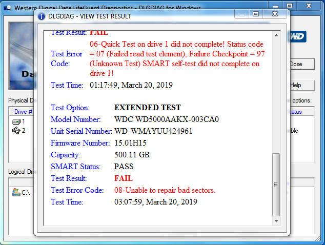The image size is (325, 245).
Task: Click the SMART Status PASS value
Action: (124, 167)
